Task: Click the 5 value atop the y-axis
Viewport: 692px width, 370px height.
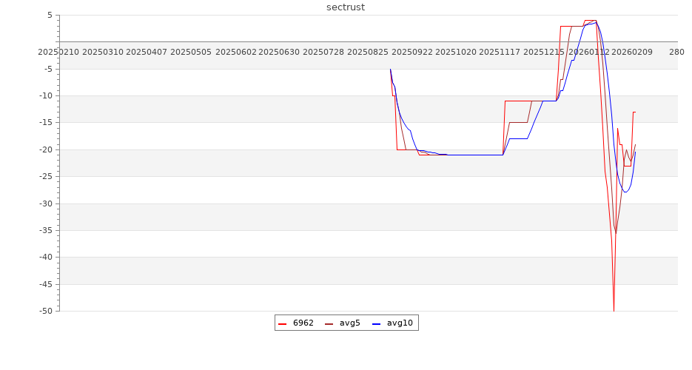Action: pyautogui.click(x=50, y=15)
